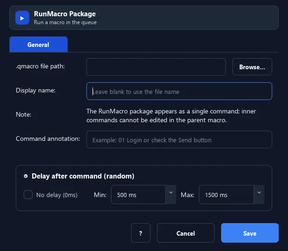Click the Min delay 500 ms field
Image resolution: width=288 pixels, height=251 pixels.
pos(138,195)
